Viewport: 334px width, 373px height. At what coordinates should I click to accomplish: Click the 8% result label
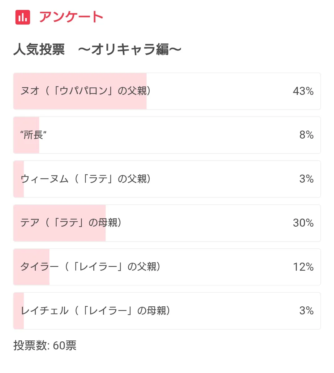click(306, 135)
